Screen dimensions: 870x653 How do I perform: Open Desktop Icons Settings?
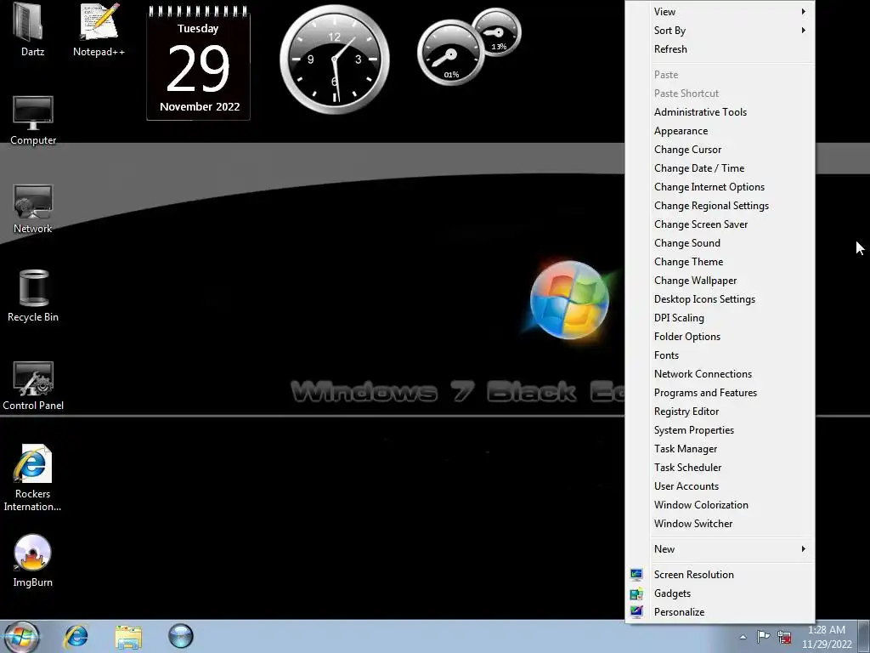point(720,299)
